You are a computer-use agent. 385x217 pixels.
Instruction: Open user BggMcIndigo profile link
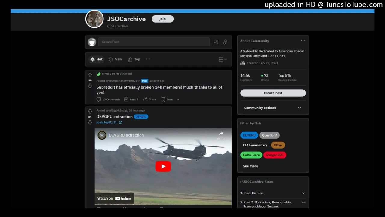tap(119, 110)
